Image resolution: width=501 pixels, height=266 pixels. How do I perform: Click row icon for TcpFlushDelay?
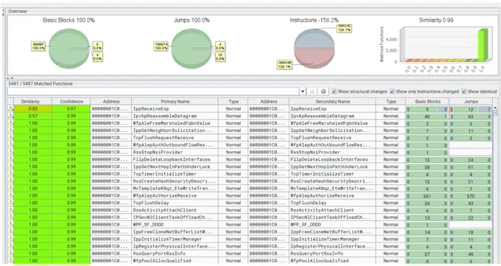pos(10,203)
